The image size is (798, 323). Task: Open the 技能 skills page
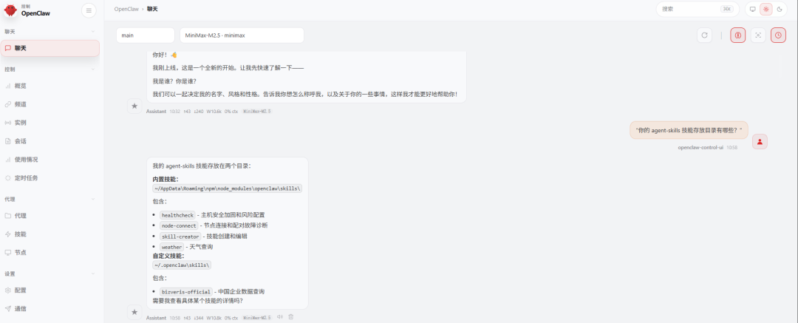50,234
